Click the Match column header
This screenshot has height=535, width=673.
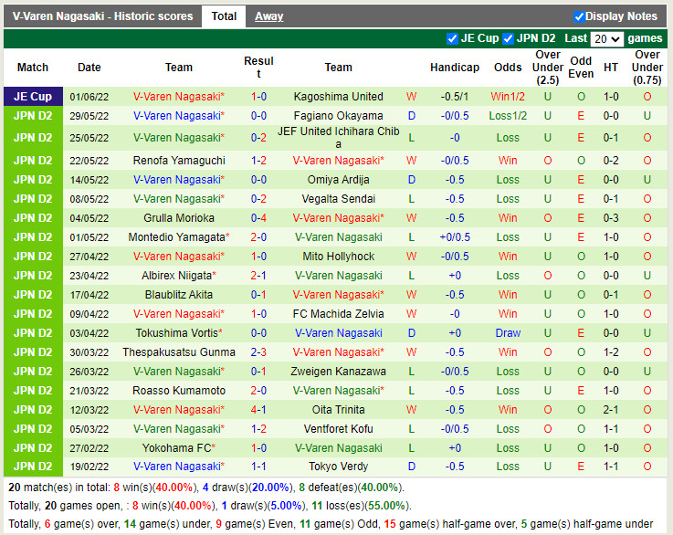[x=33, y=68]
